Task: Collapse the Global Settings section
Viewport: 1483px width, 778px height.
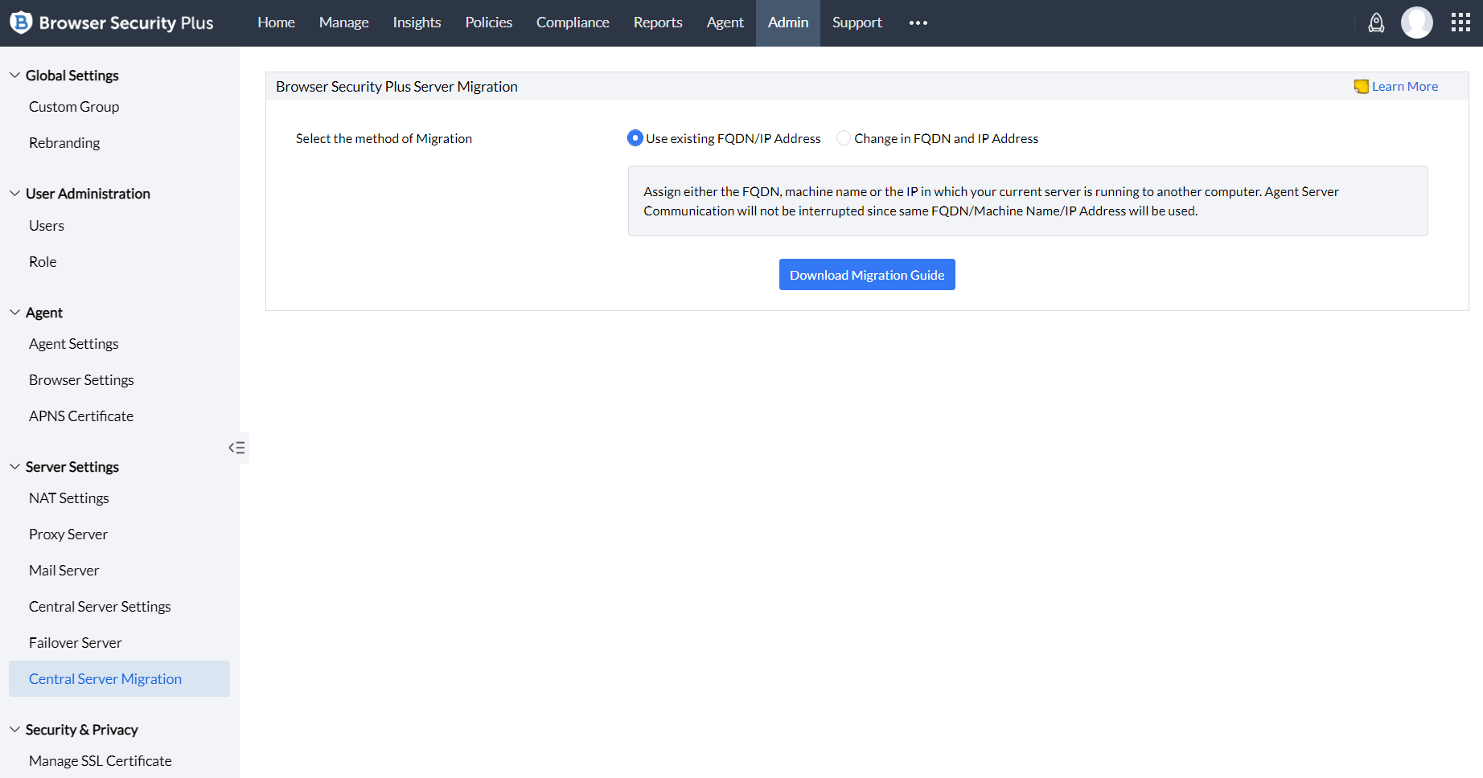Action: coord(14,76)
